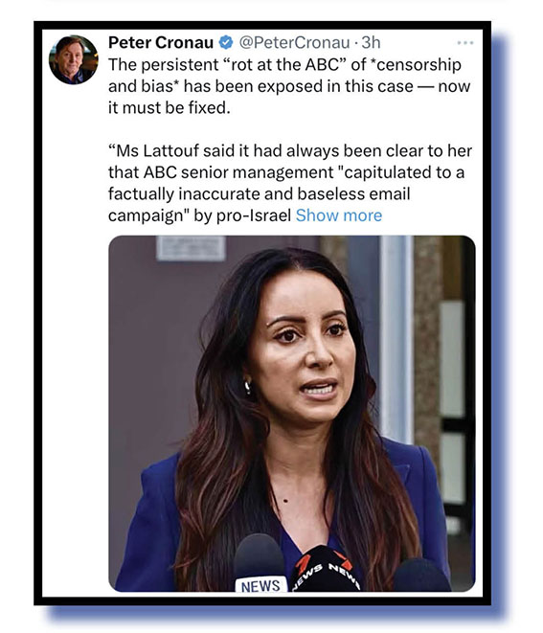Click "it must be fixed." text
The image size is (543, 633).
coord(169,108)
